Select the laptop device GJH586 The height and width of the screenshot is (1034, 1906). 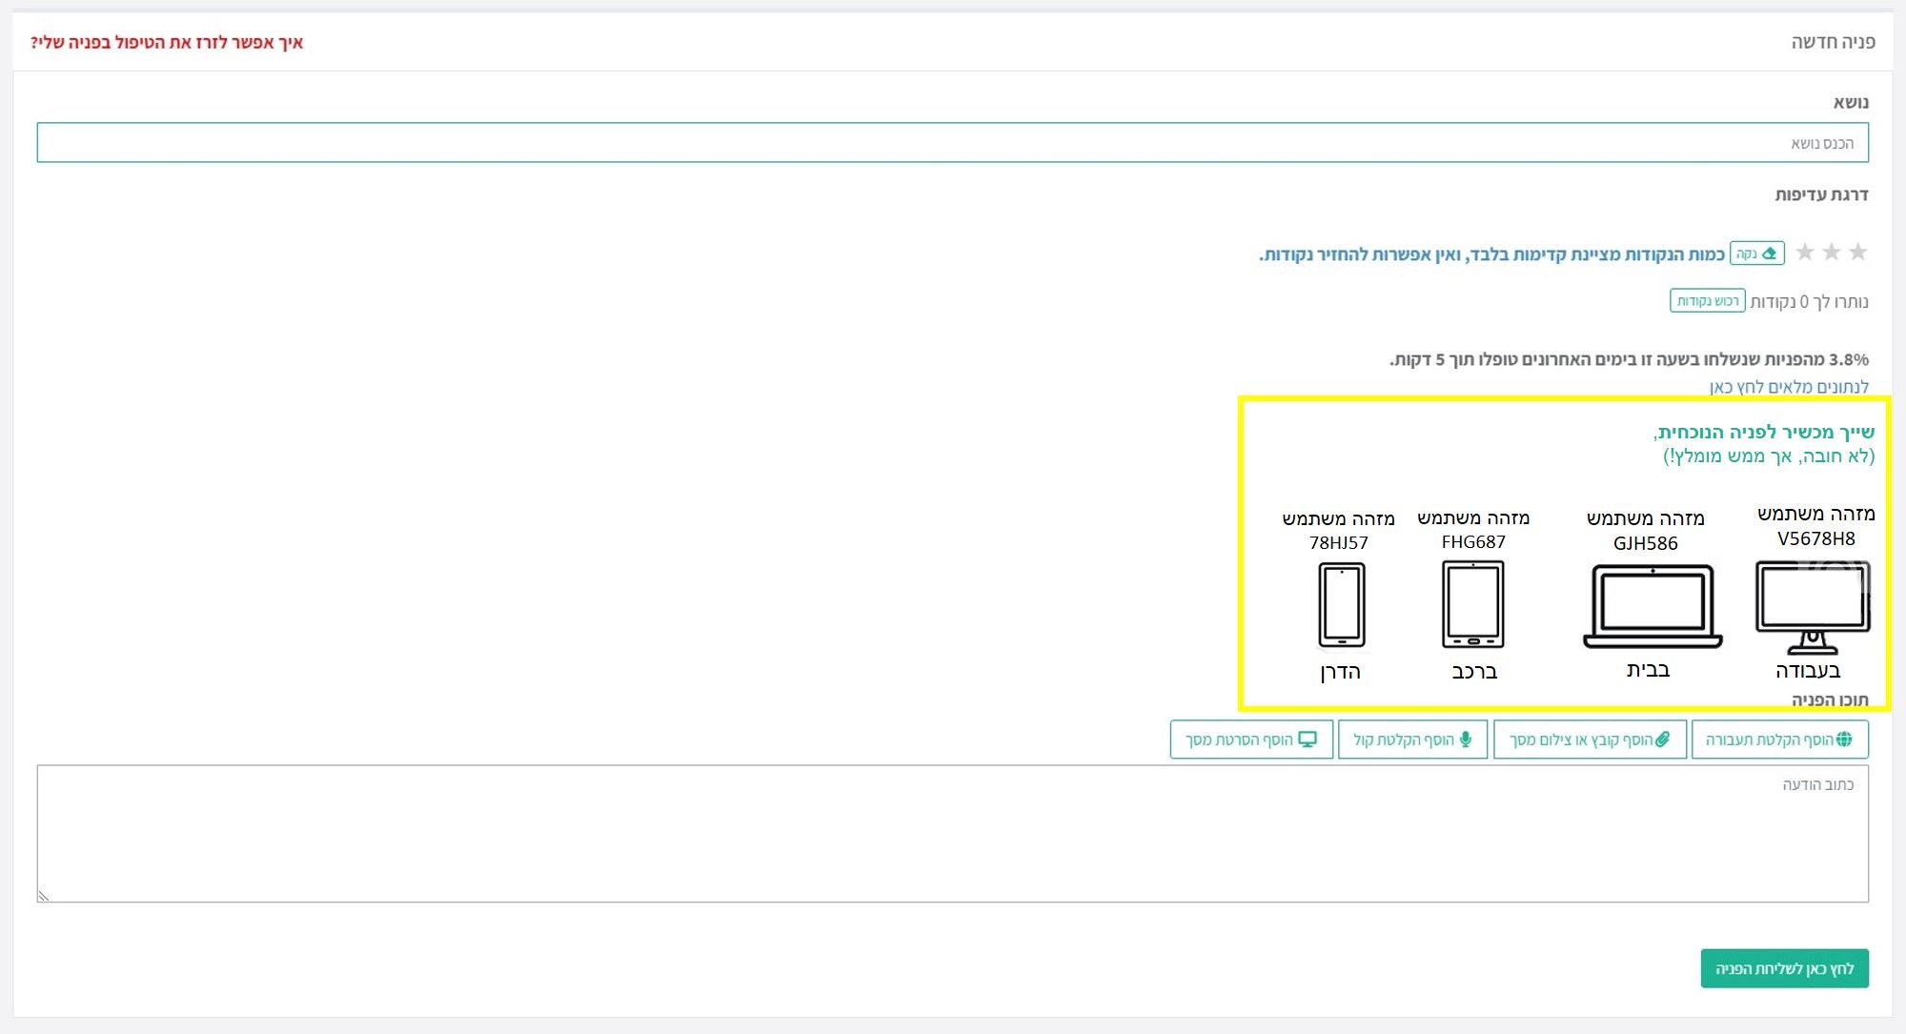click(1653, 606)
